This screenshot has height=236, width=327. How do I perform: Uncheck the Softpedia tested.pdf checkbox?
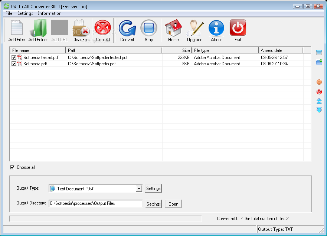(14, 58)
